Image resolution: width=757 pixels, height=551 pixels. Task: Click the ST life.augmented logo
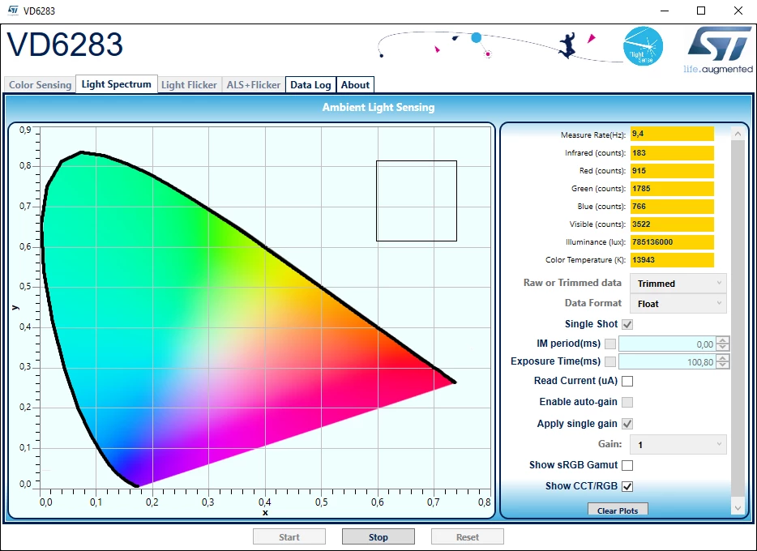(719, 50)
